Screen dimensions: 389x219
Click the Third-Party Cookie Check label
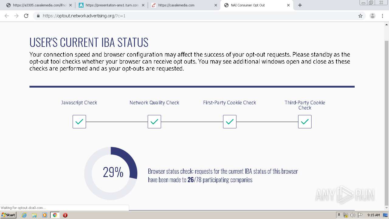pyautogui.click(x=305, y=105)
